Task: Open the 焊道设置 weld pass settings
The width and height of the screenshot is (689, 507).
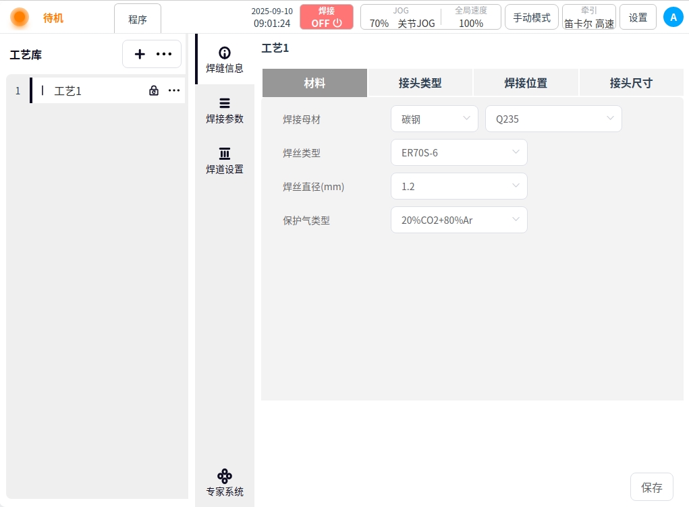Action: (224, 160)
